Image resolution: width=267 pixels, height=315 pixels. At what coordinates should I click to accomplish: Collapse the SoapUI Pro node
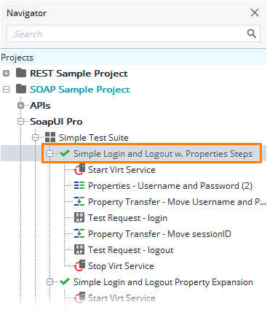[21, 121]
